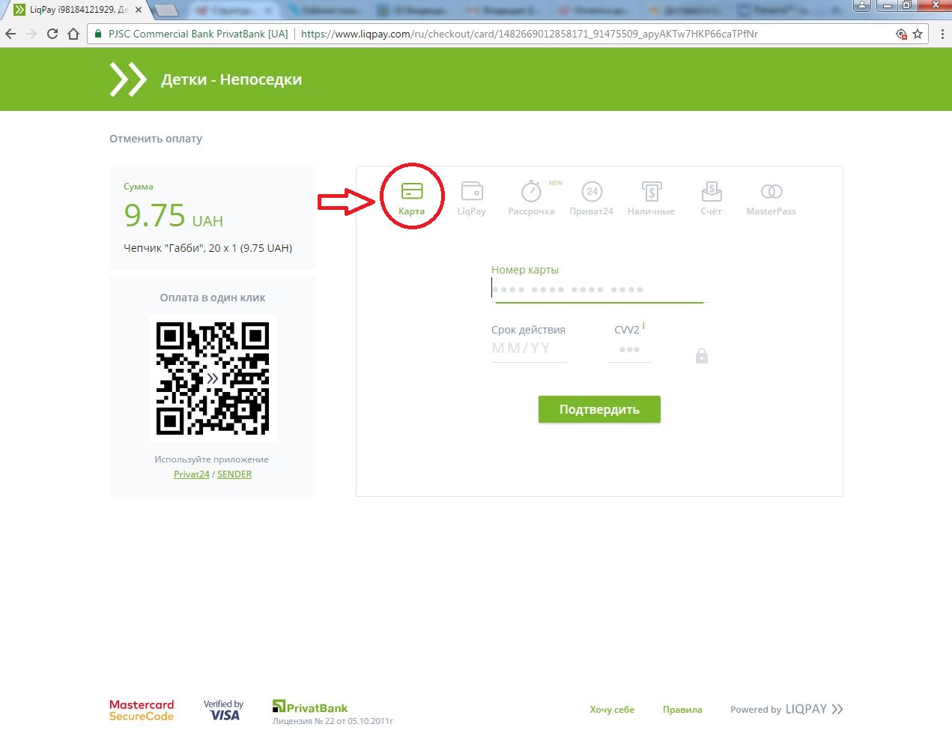The height and width of the screenshot is (733, 952).
Task: Click the Номер карты input field
Action: tap(598, 289)
